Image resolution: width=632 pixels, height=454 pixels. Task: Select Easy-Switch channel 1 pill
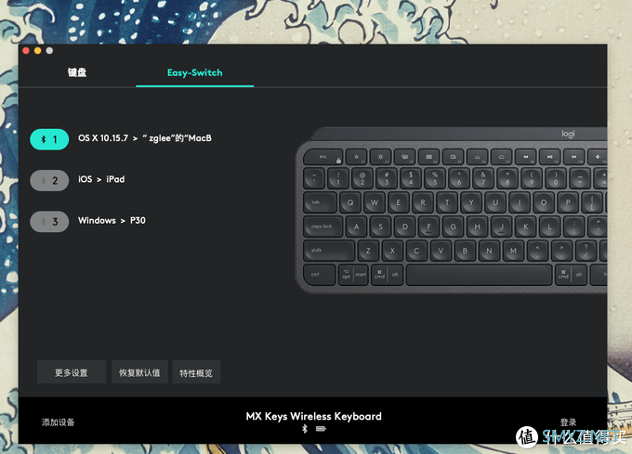49,139
